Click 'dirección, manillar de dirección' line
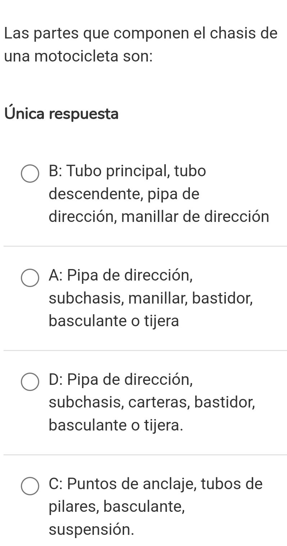This screenshot has width=287, height=546. [159, 217]
